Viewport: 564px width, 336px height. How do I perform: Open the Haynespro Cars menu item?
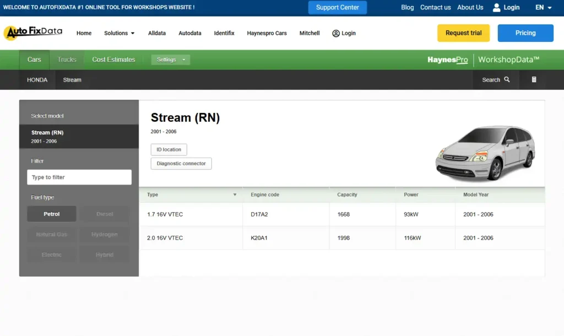267,33
